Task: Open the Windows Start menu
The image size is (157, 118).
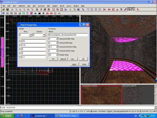Action: 7,116
